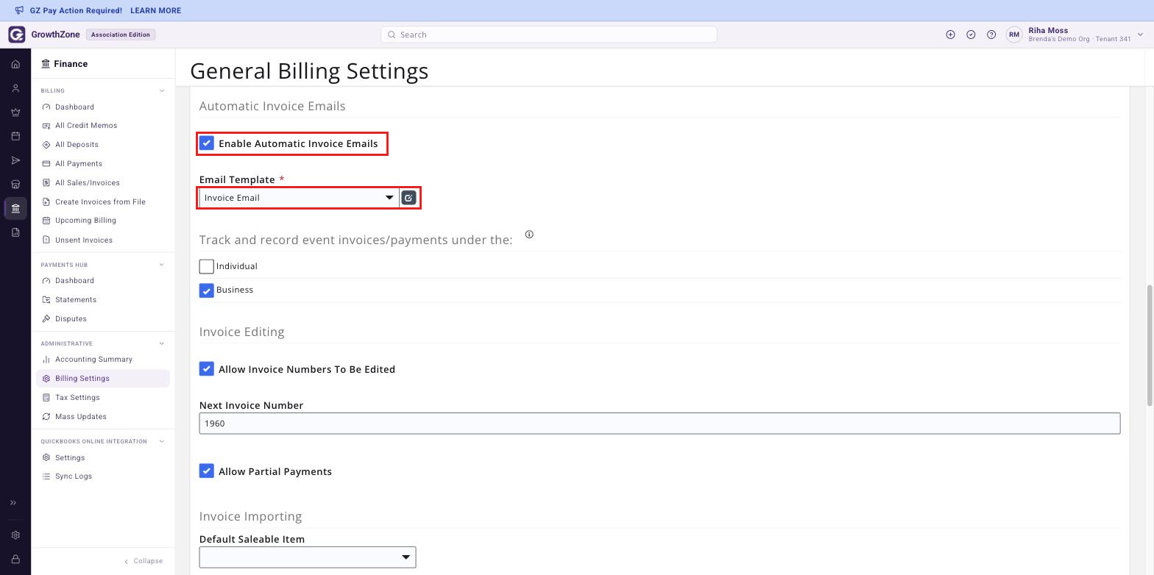Click the padlock icon at rail bottom
Viewport: 1154px width, 575px height.
coord(15,560)
